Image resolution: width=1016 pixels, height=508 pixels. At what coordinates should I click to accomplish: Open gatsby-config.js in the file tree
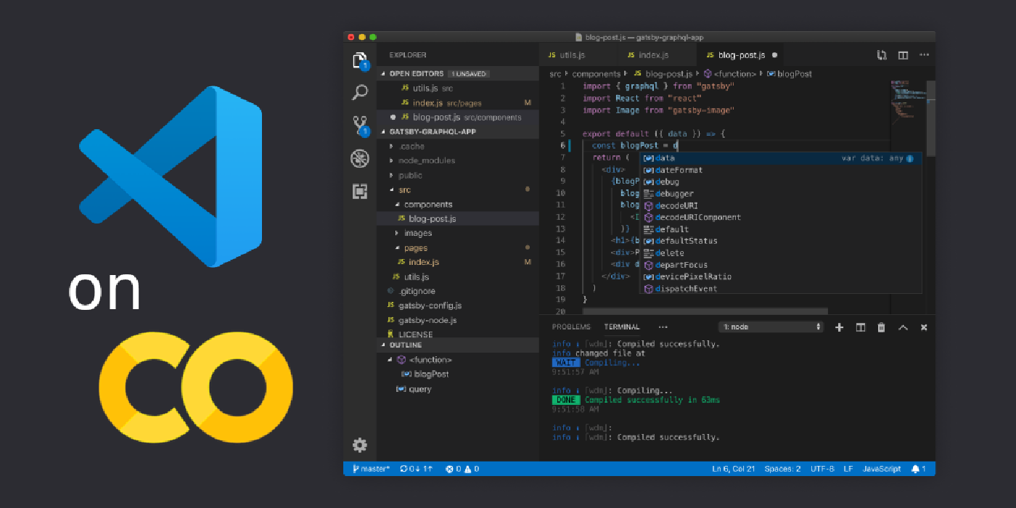430,306
